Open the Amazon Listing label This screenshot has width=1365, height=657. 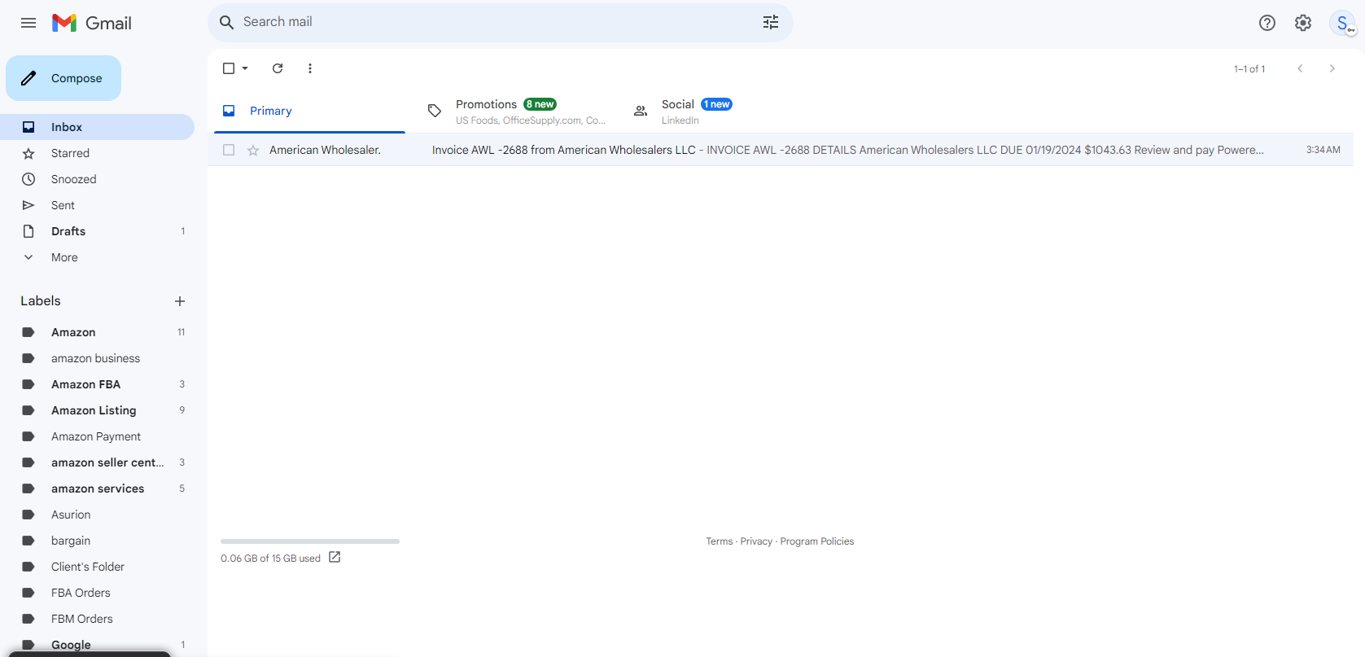(x=97, y=410)
